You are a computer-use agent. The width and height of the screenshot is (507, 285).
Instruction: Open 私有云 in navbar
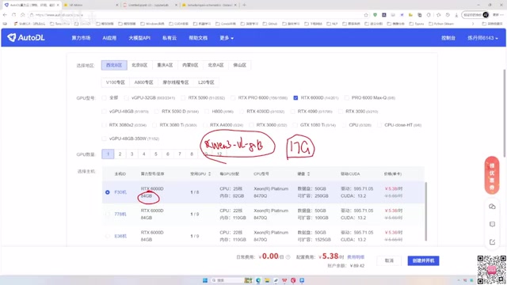coord(170,38)
